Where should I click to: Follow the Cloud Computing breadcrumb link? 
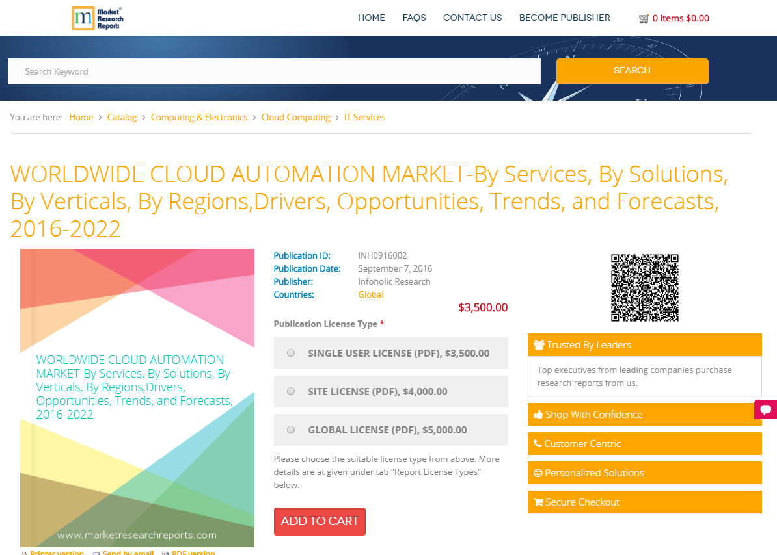click(x=296, y=117)
